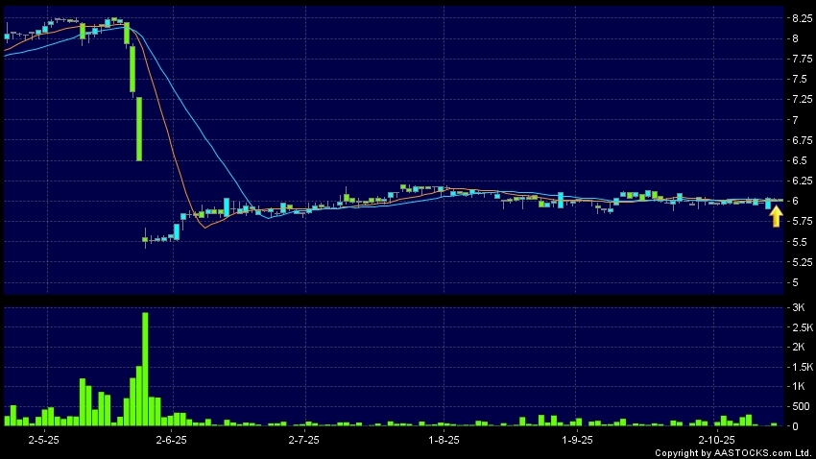The image size is (816, 459).
Task: Click the 6 price axis label
Action: (x=795, y=202)
